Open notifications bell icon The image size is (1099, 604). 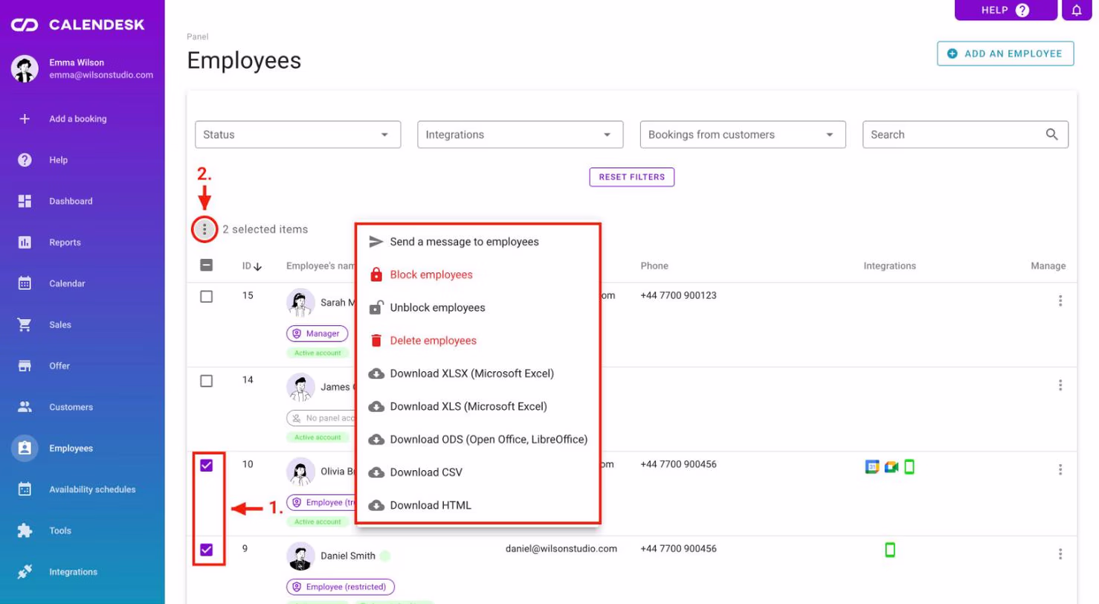pos(1076,10)
